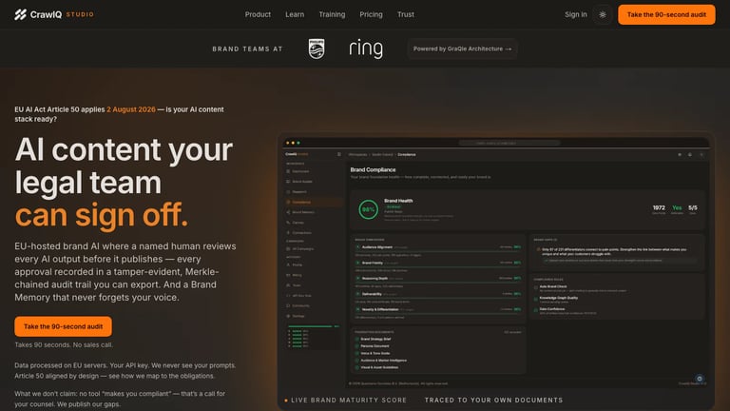Expand the Defensibility dimension row
730x411 pixels.
437,294
